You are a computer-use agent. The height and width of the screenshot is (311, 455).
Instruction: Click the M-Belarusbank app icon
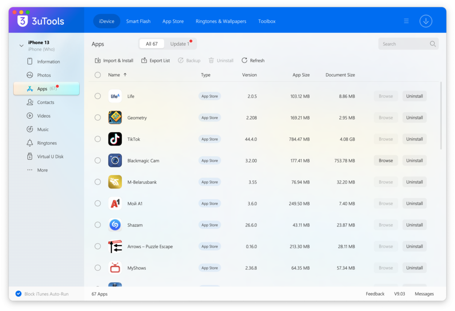point(115,182)
